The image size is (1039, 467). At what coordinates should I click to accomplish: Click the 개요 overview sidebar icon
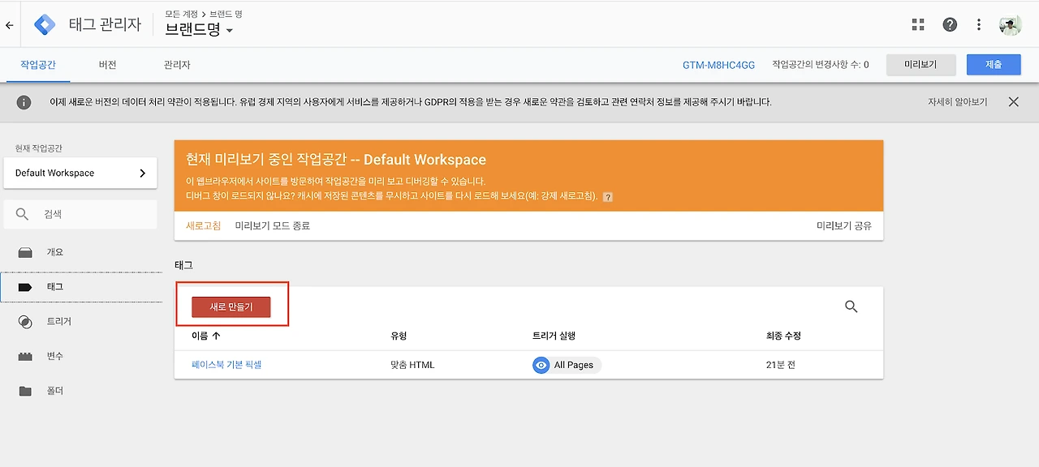point(25,252)
